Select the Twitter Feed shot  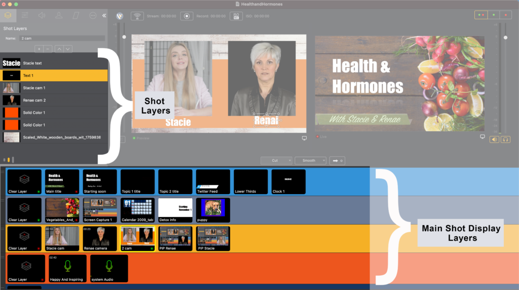point(213,182)
